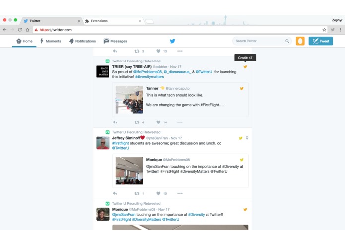Click the bird icon on Jeffrey Siminoff's tweet
The width and height of the screenshot is (345, 245).
tap(240, 138)
